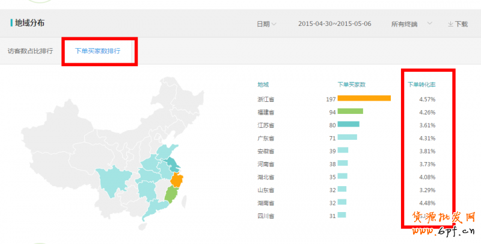Switch to the 访客数占比排行 tab

click(x=30, y=51)
